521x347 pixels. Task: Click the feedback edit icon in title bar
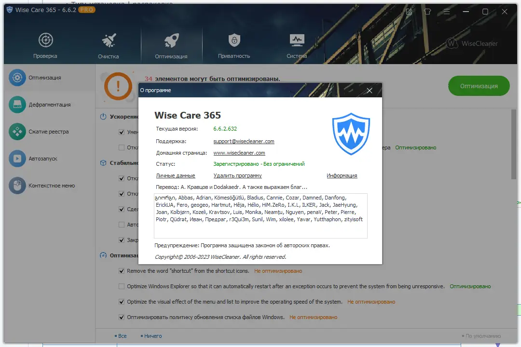point(409,12)
